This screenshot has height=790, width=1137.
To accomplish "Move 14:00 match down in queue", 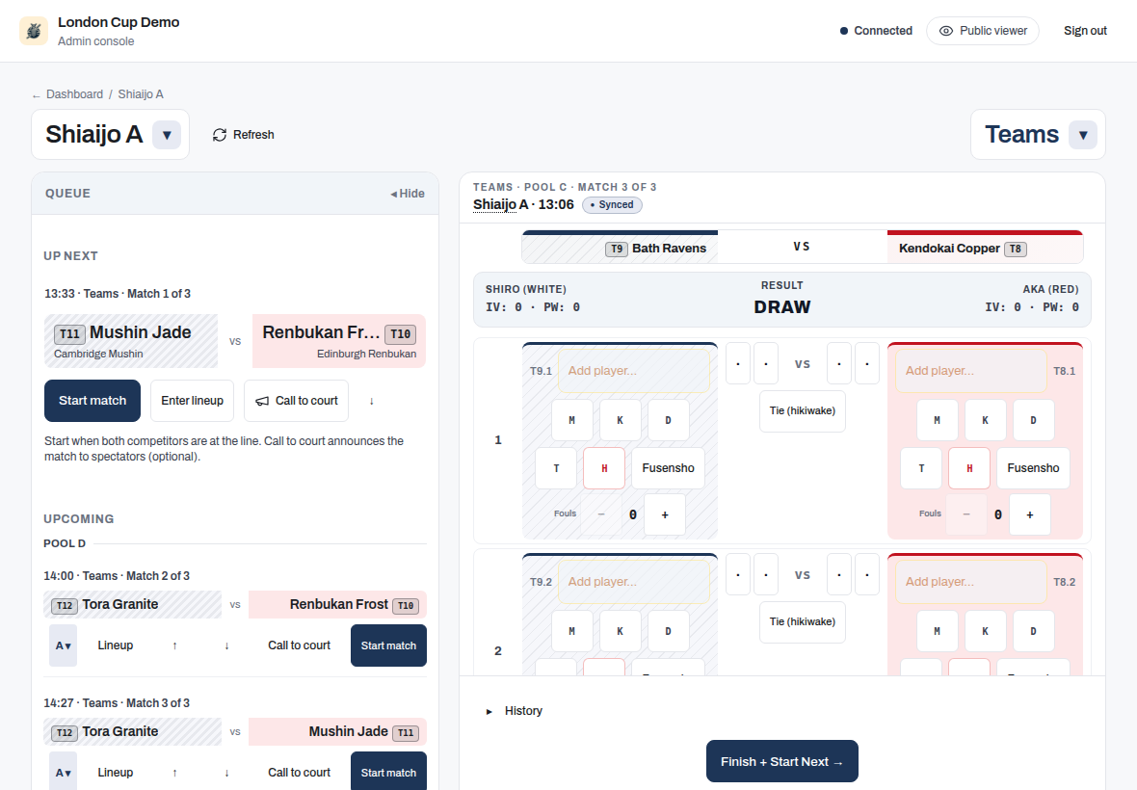I will coord(227,645).
